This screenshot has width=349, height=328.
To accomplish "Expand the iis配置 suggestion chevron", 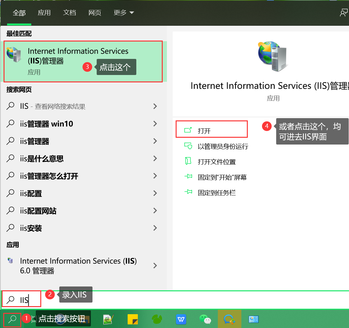I will 155,193.
